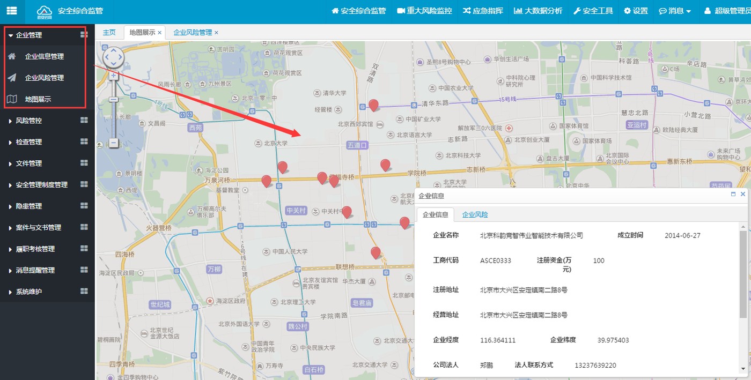
Task: Open 企业风险管理 in the sidebar
Action: (45, 78)
